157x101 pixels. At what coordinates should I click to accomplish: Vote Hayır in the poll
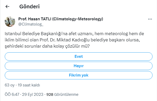pyautogui.click(x=79, y=66)
